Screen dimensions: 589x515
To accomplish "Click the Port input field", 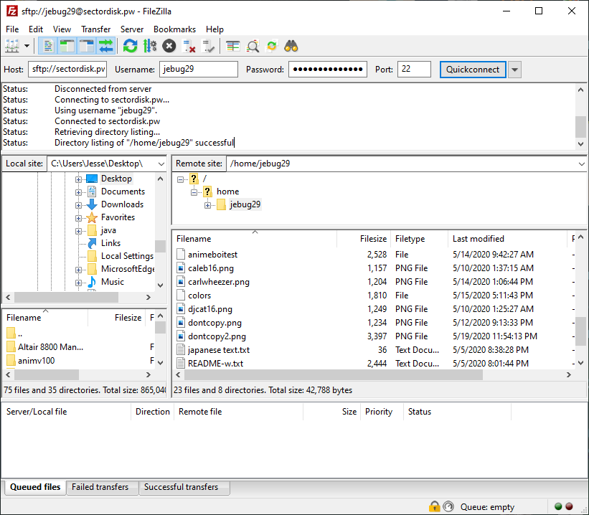I will [414, 69].
